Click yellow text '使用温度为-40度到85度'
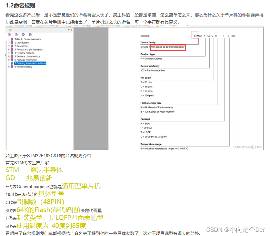The height and width of the screenshot is (236, 270). (51, 226)
